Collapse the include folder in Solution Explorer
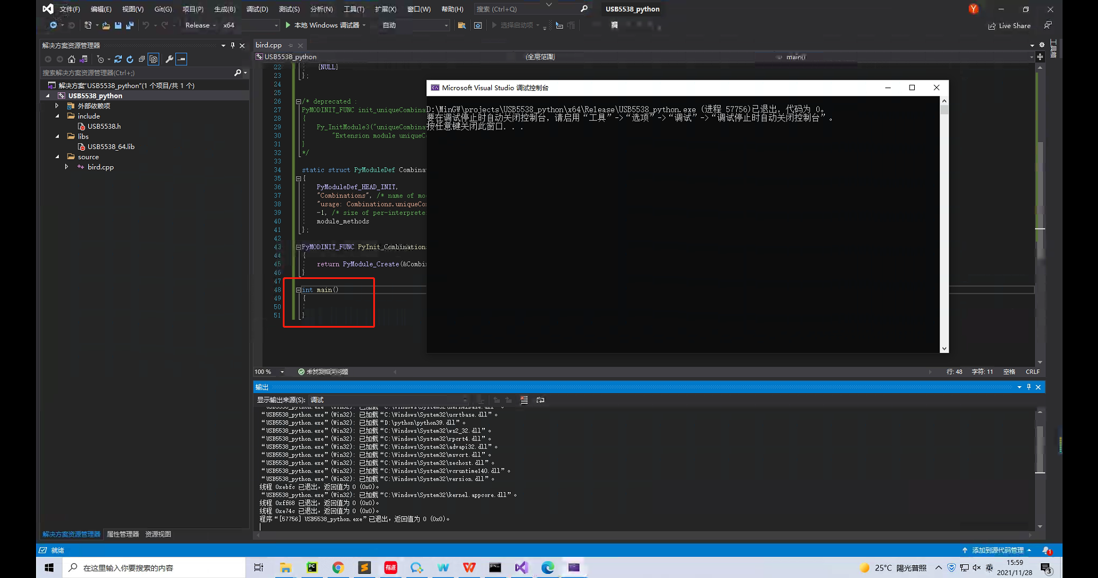1098x578 pixels. [57, 116]
